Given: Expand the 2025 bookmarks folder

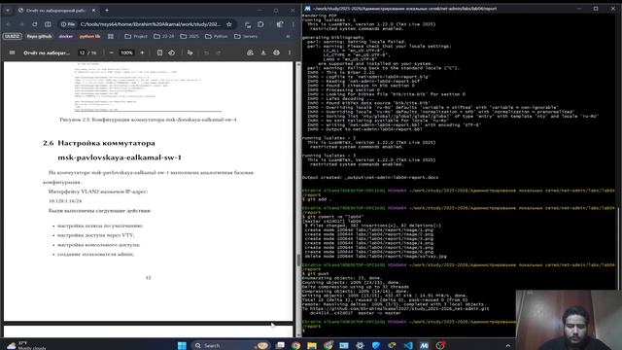Looking at the screenshot, I should point(190,36).
